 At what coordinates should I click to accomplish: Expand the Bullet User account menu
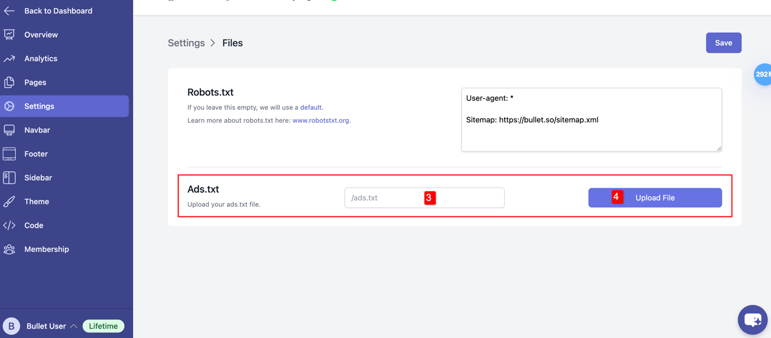(x=73, y=326)
